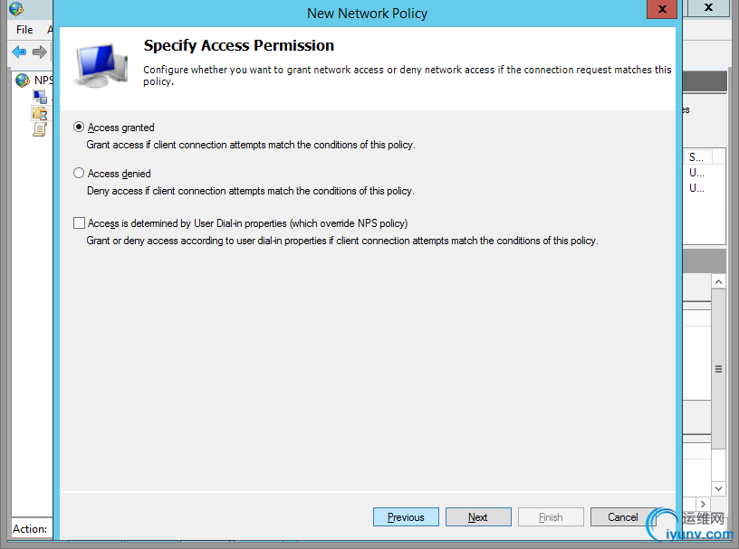Click the scroll-shaped Accounting icon in tree
739x549 pixels.
tap(39, 129)
